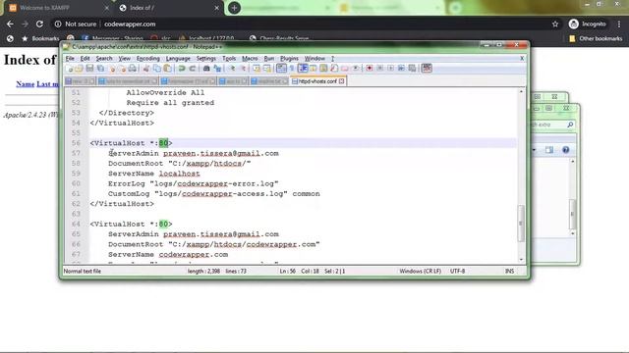This screenshot has width=629, height=353.
Task: Click the Save icon in Notepad++ toolbar
Action: [x=89, y=69]
